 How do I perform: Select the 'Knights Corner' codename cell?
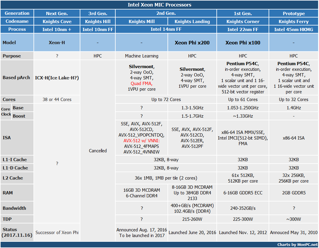click(x=243, y=21)
